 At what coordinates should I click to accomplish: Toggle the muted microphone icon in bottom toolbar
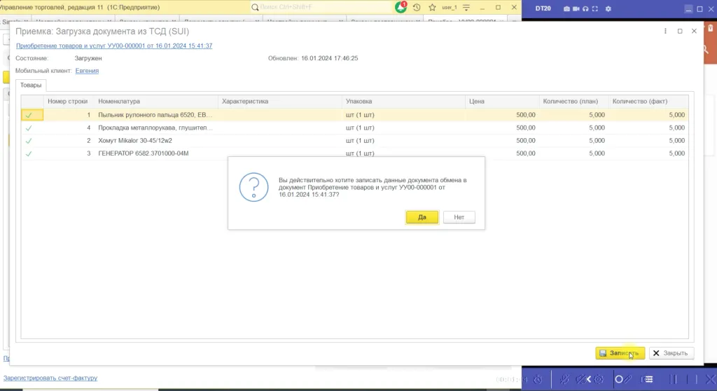tap(564, 379)
